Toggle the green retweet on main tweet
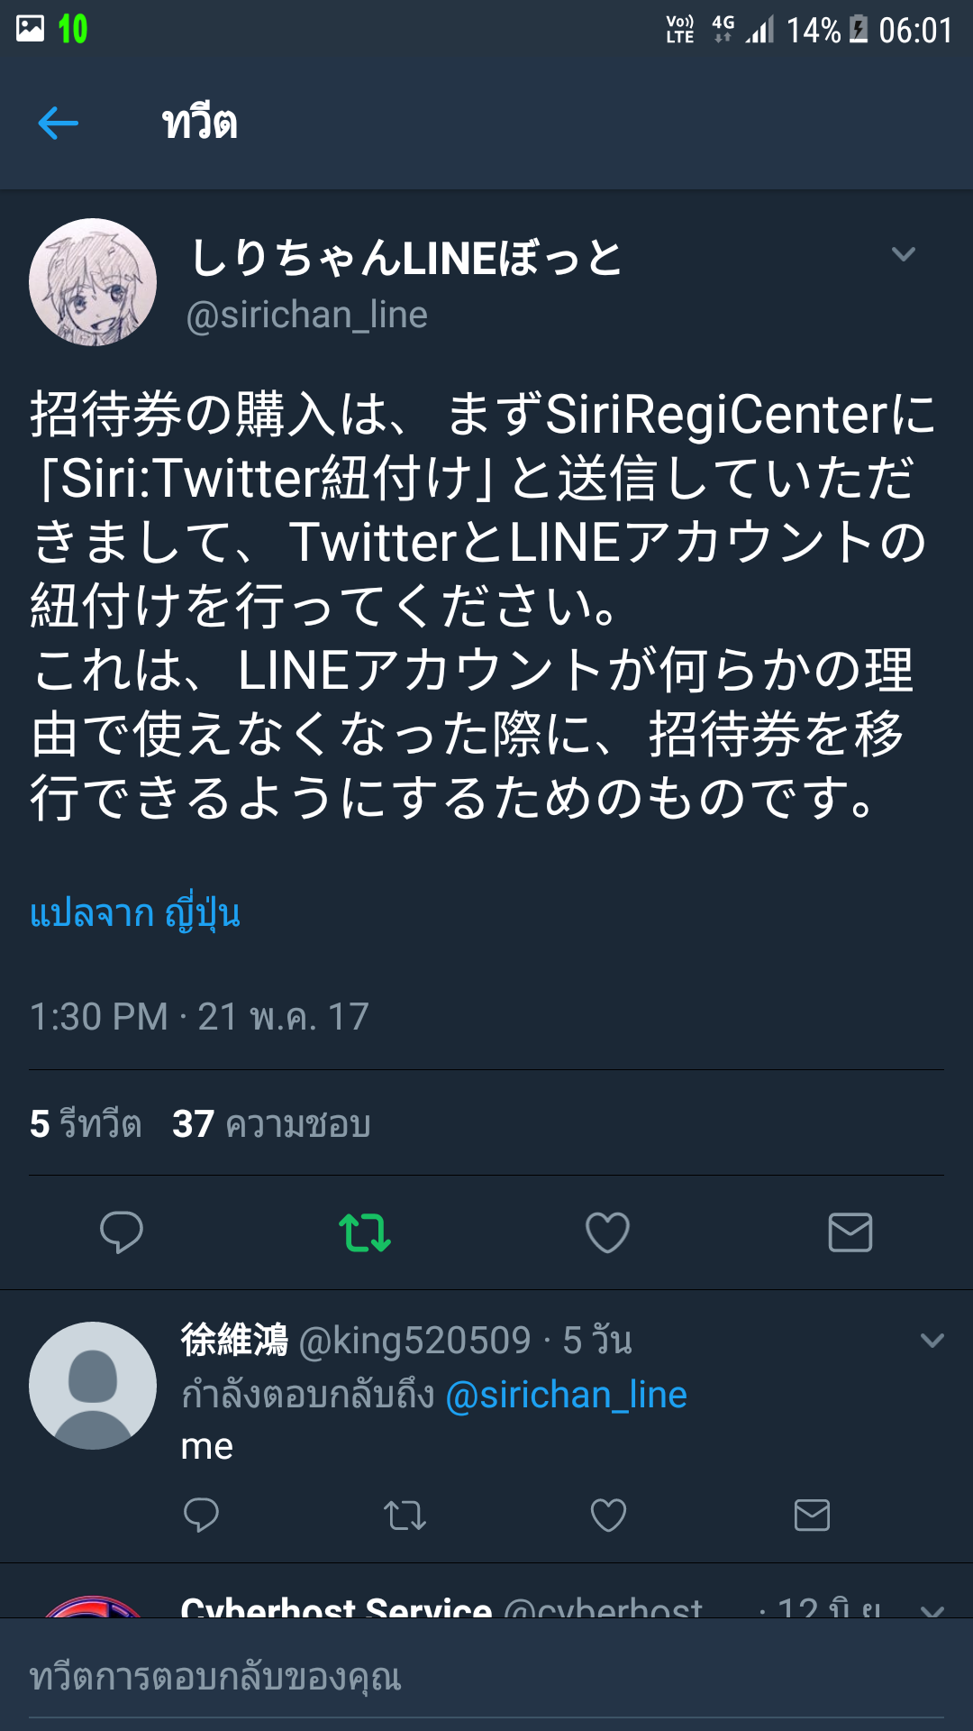 click(365, 1232)
